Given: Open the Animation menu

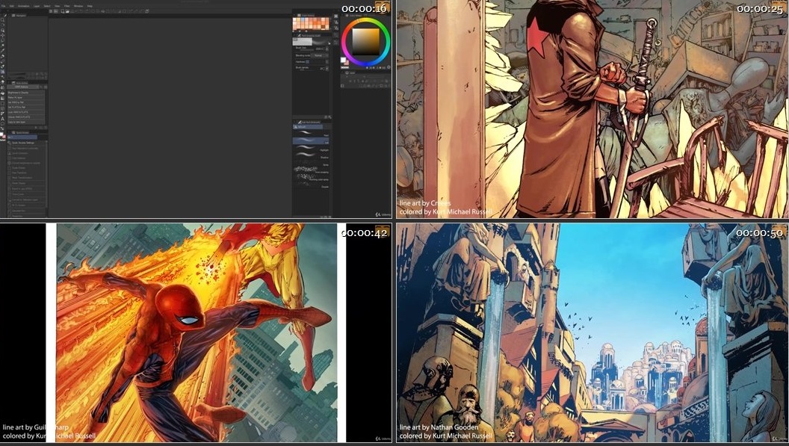Looking at the screenshot, I should [24, 6].
